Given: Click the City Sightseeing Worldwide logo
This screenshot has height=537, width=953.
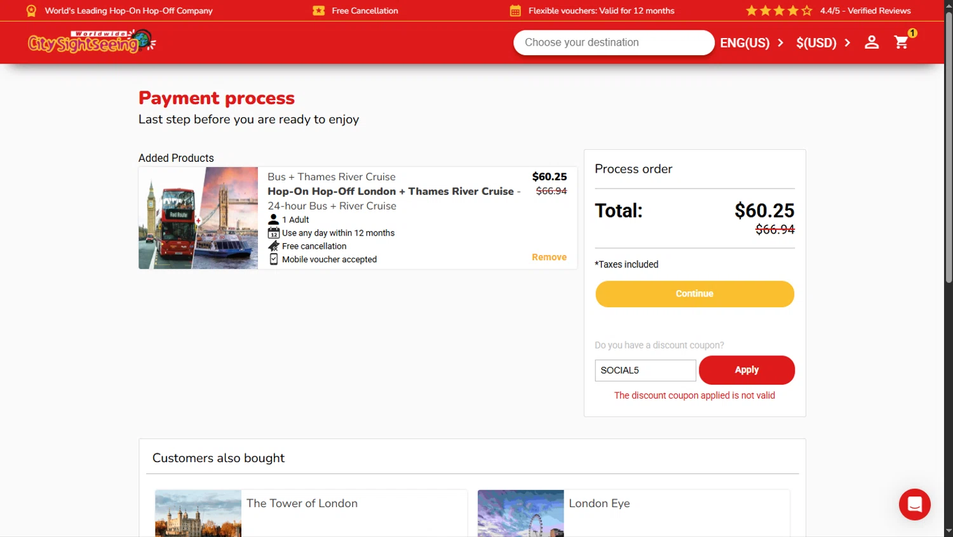Looking at the screenshot, I should tap(92, 42).
